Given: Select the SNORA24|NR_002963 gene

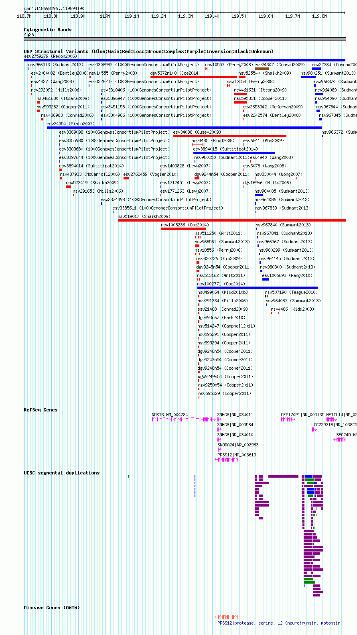Looking at the screenshot, I should 238,445.
